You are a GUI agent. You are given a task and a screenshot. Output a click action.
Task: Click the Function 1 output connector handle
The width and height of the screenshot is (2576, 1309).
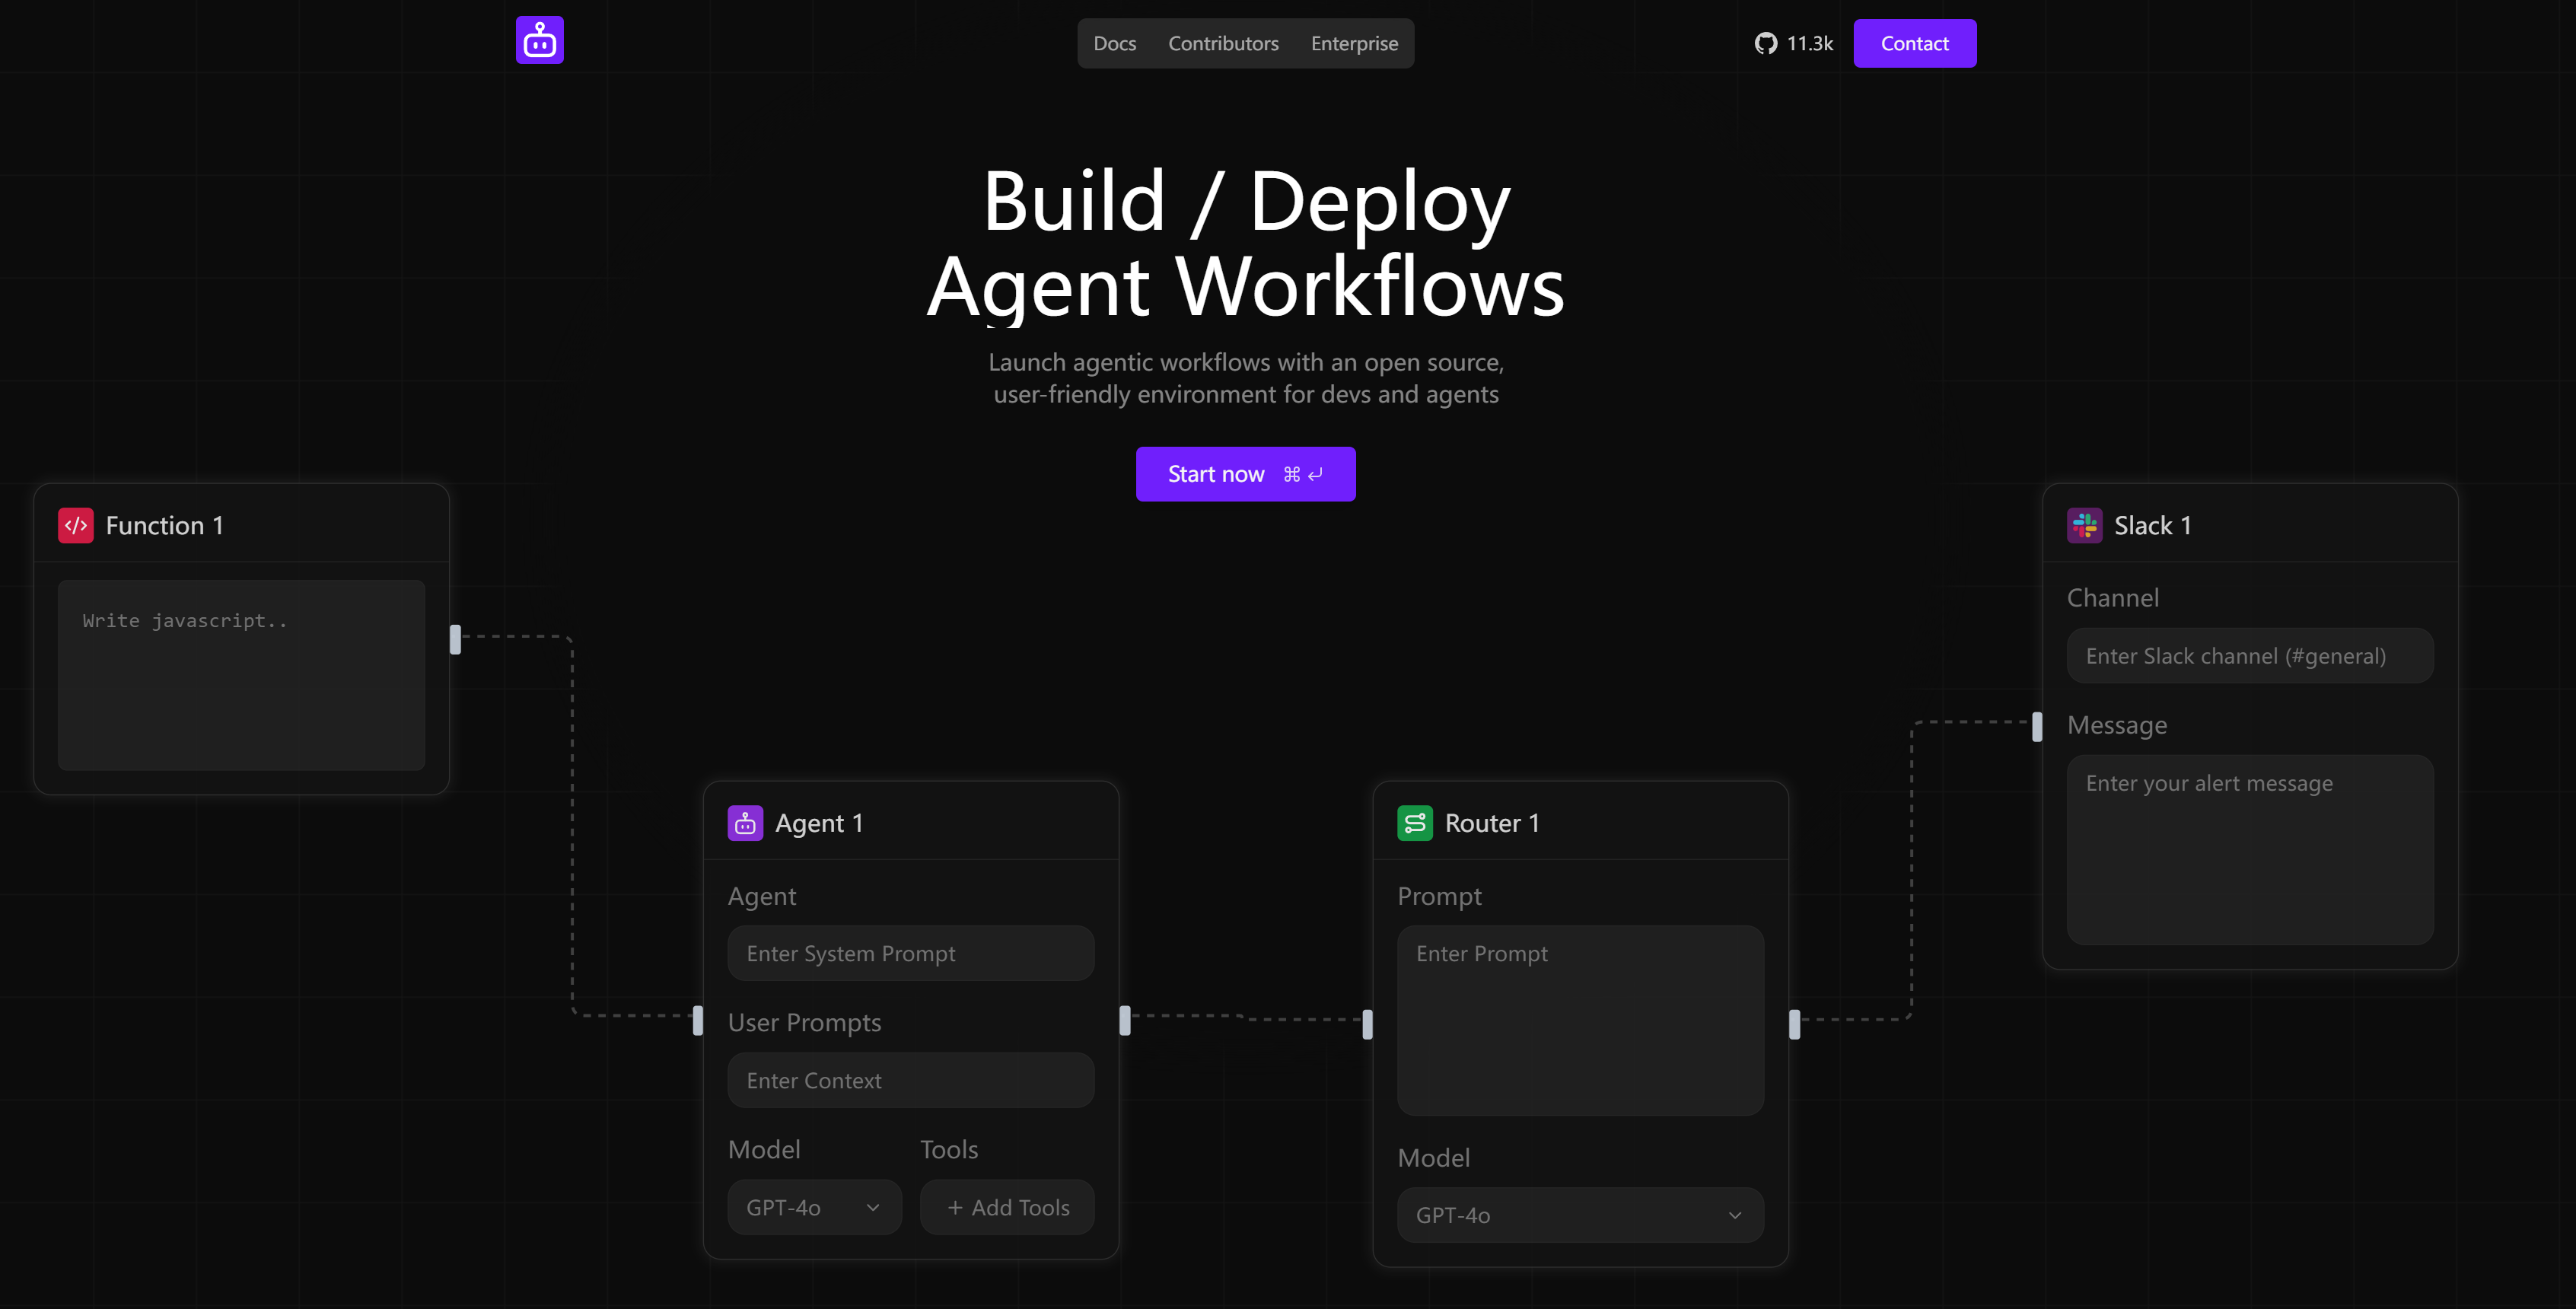point(456,639)
